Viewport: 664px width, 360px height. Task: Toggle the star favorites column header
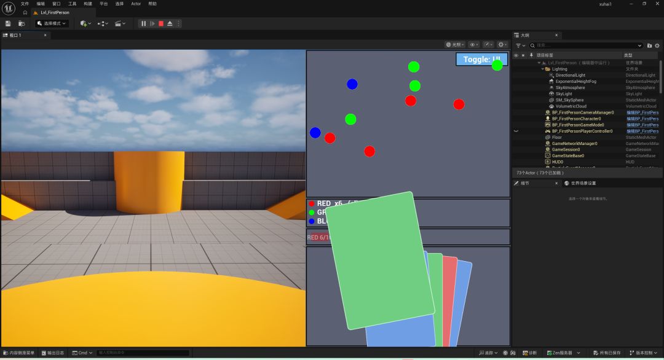coord(523,55)
